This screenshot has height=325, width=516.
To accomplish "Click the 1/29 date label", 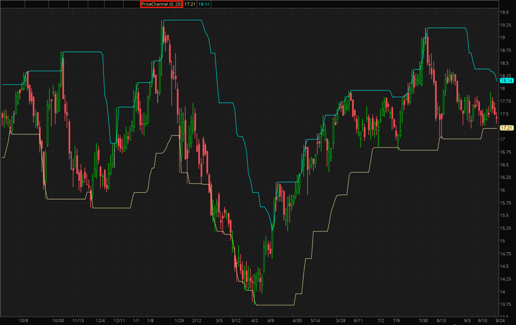I will coord(179,320).
